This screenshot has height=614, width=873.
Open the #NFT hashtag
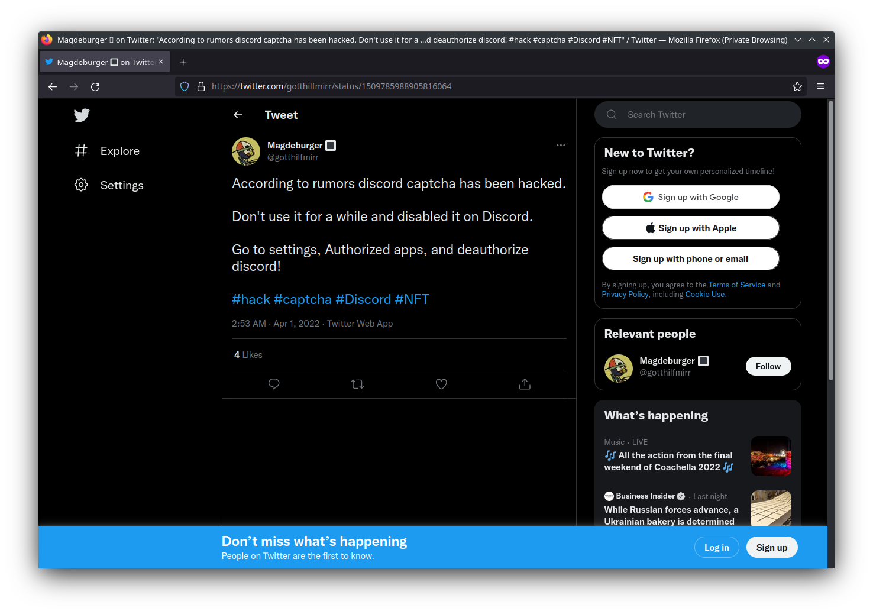pyautogui.click(x=412, y=299)
